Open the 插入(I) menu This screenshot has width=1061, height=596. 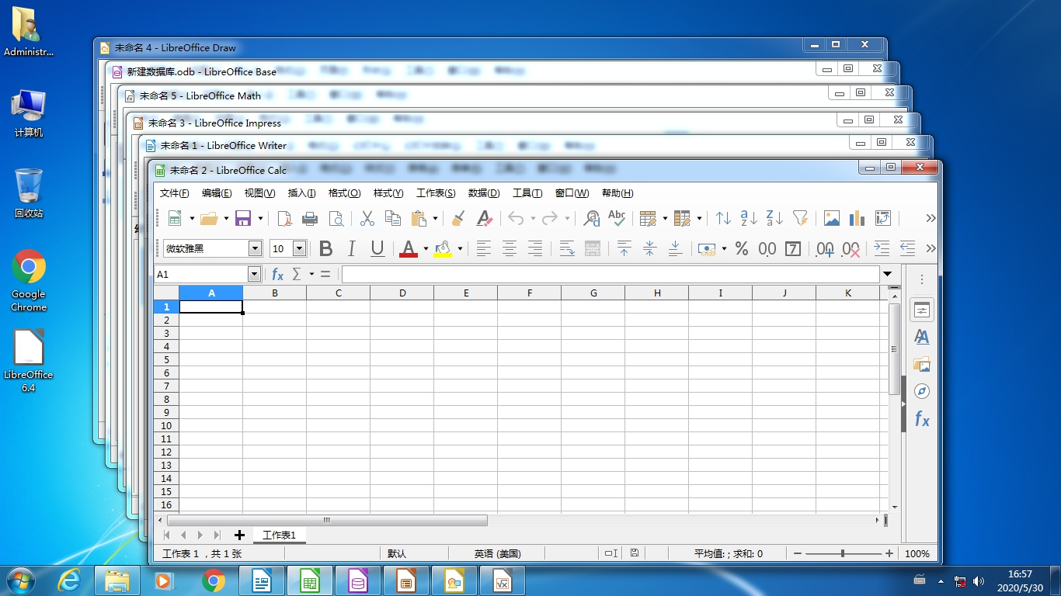click(301, 193)
